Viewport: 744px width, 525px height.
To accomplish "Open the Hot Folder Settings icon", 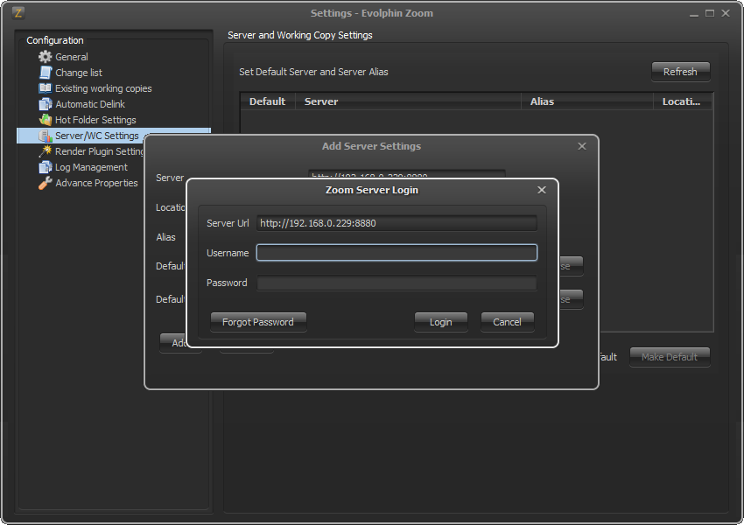I will point(45,120).
